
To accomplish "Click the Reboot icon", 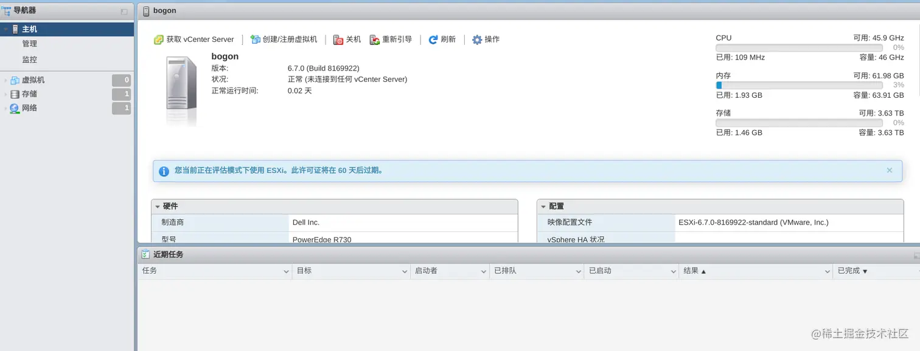I will (x=375, y=39).
